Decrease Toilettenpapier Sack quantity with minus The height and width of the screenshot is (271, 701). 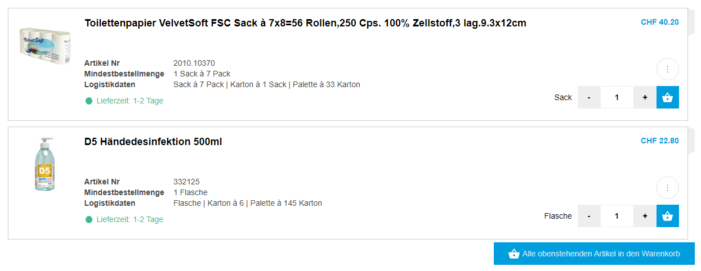click(589, 97)
